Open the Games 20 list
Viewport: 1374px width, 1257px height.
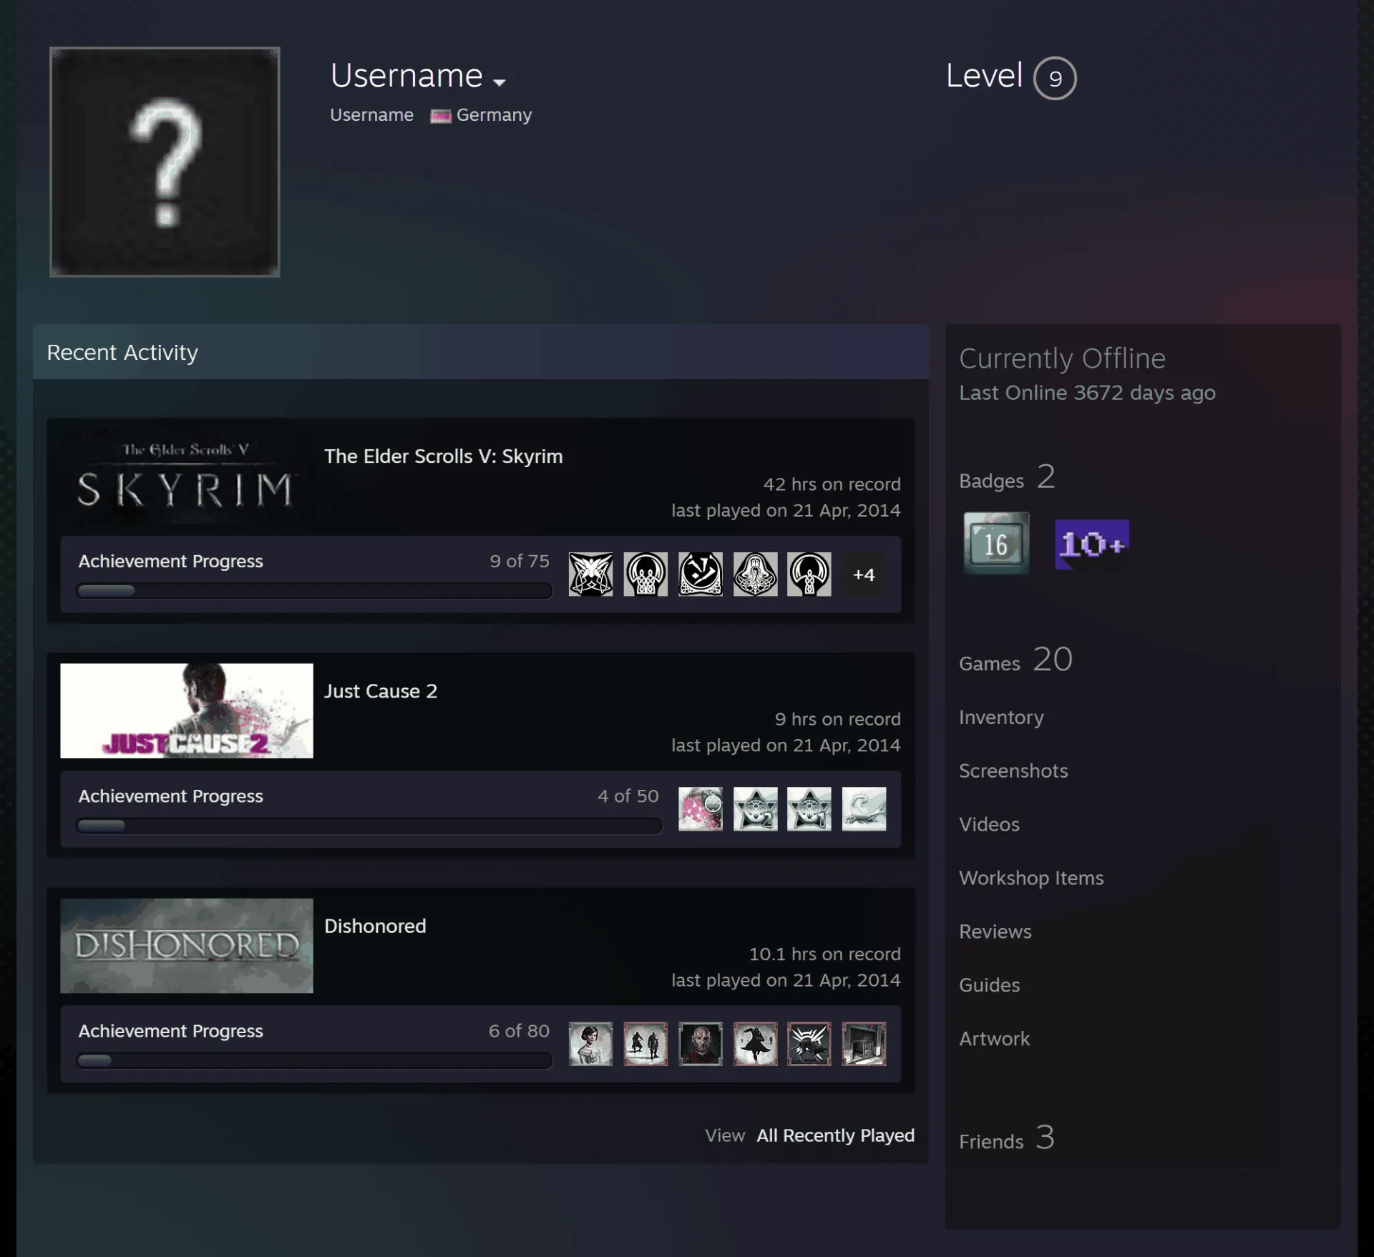coord(1016,660)
